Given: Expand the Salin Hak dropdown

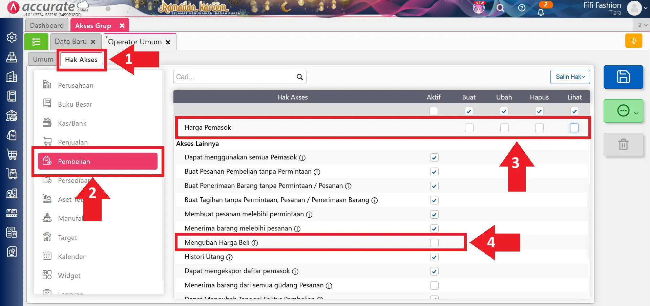Looking at the screenshot, I should 570,77.
